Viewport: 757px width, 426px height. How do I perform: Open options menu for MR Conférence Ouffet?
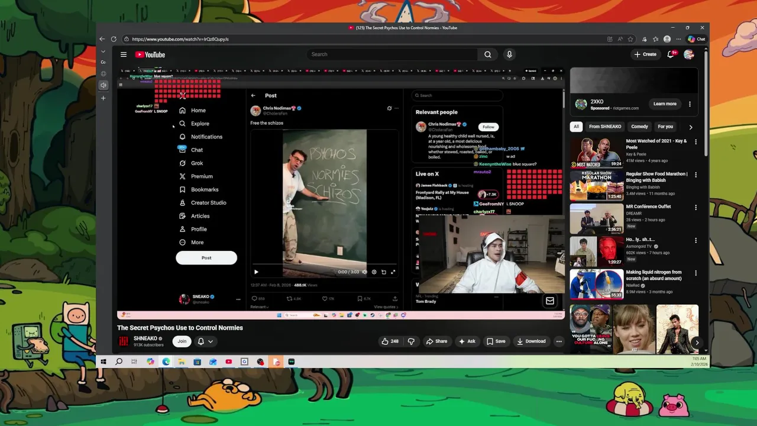[x=695, y=208]
